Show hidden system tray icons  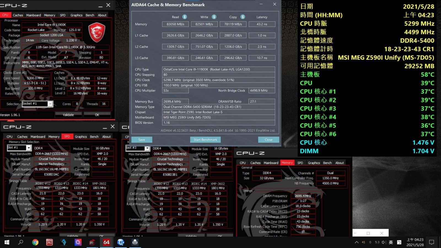357,242
